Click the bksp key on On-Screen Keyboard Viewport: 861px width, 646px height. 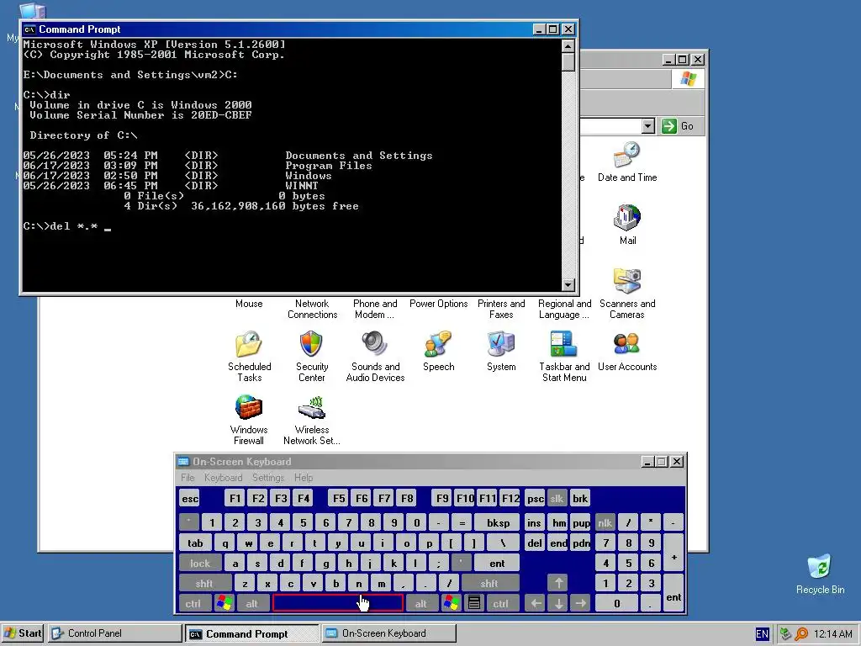coord(498,522)
